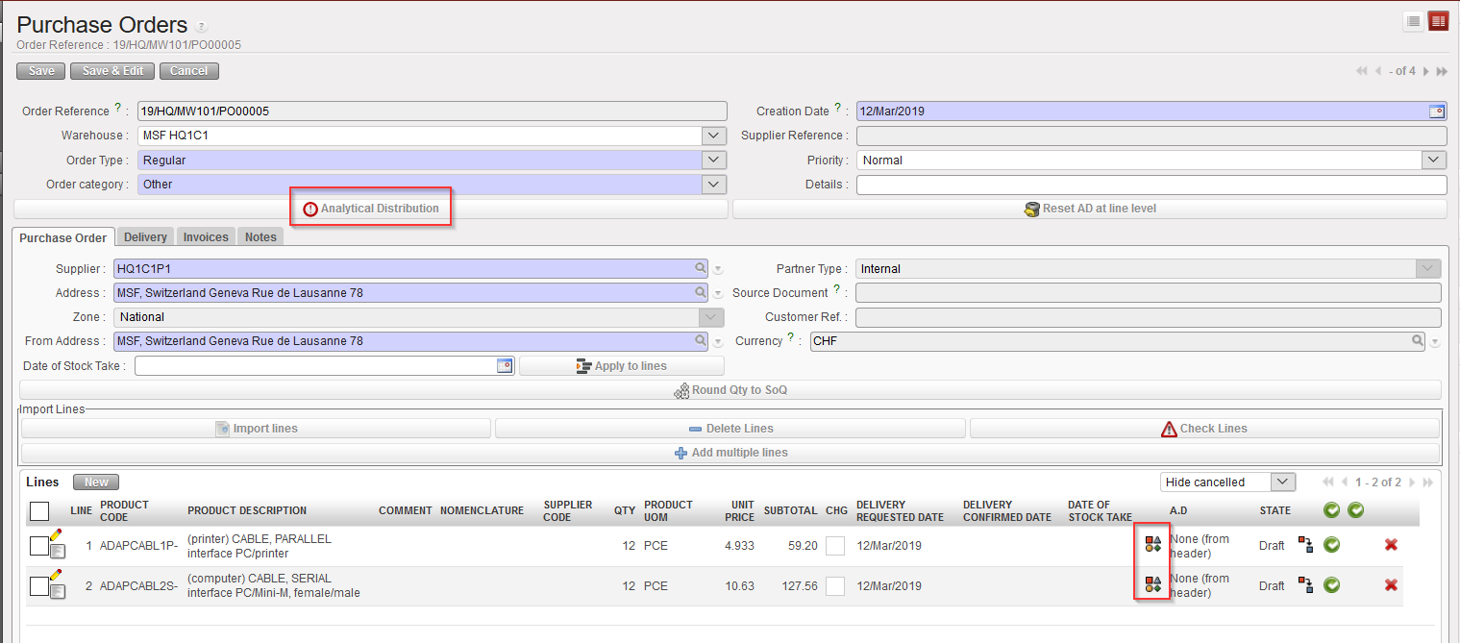Expand Hide cancelled filter dropdown
This screenshot has width=1460, height=643.
point(1282,482)
